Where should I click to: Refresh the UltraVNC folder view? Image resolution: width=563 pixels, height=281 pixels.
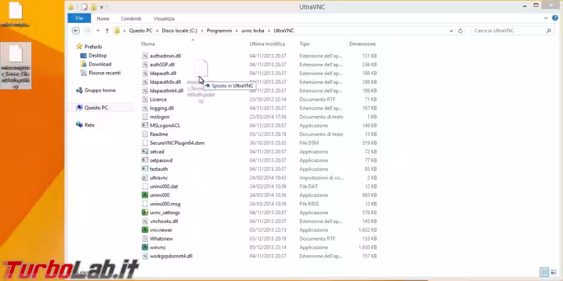pos(460,30)
